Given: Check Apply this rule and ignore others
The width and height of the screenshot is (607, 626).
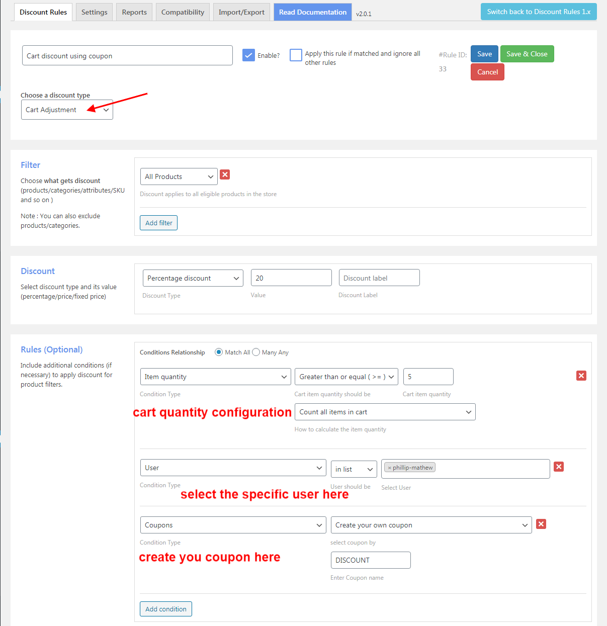Looking at the screenshot, I should 296,55.
